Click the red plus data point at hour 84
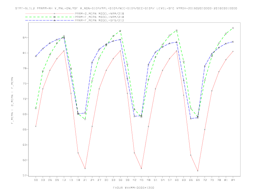 (x=233, y=52)
